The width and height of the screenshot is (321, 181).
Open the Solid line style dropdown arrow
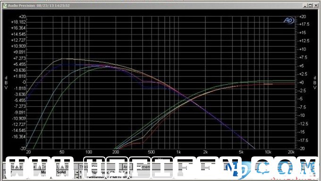[77, 172]
